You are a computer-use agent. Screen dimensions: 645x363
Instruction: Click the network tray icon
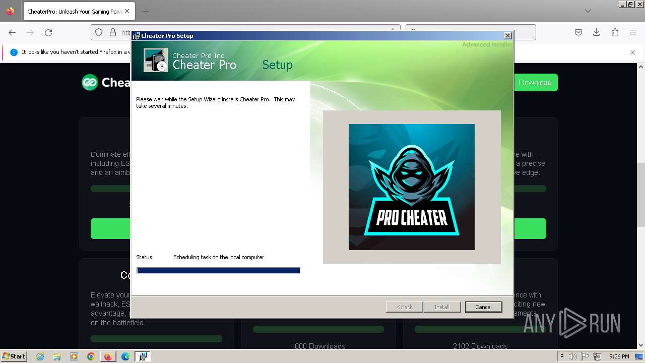coord(597,356)
